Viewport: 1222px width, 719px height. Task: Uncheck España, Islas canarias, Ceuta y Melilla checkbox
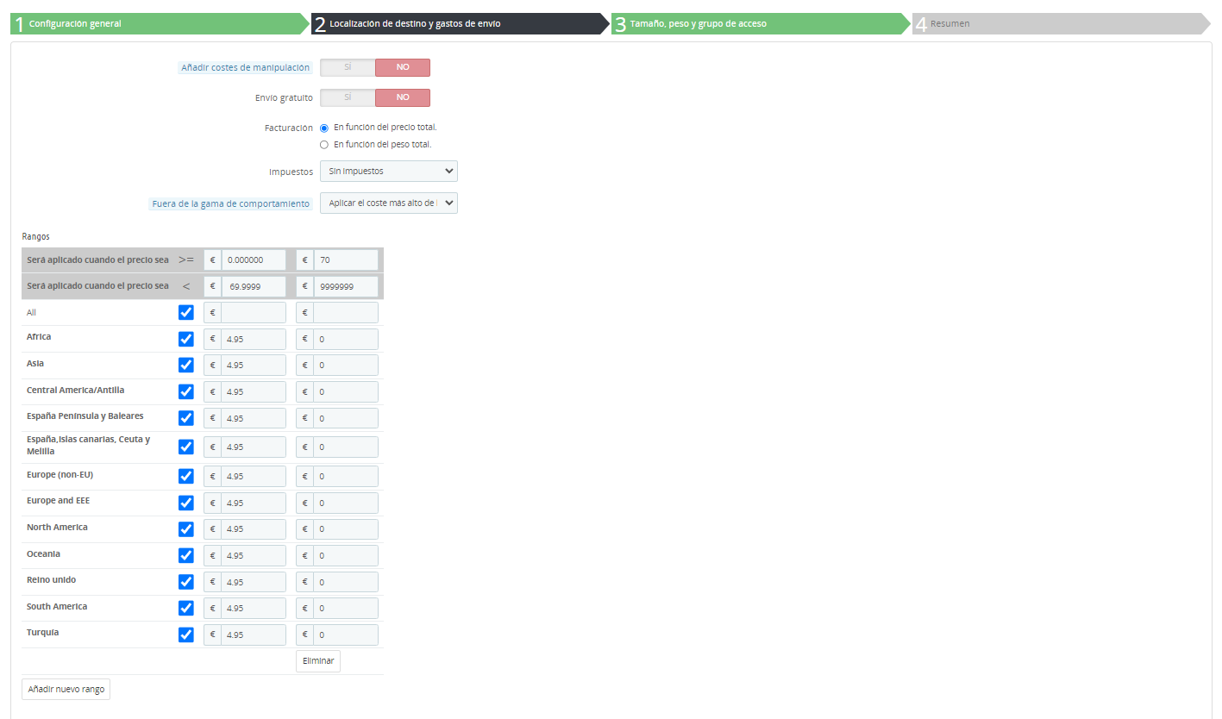click(185, 447)
